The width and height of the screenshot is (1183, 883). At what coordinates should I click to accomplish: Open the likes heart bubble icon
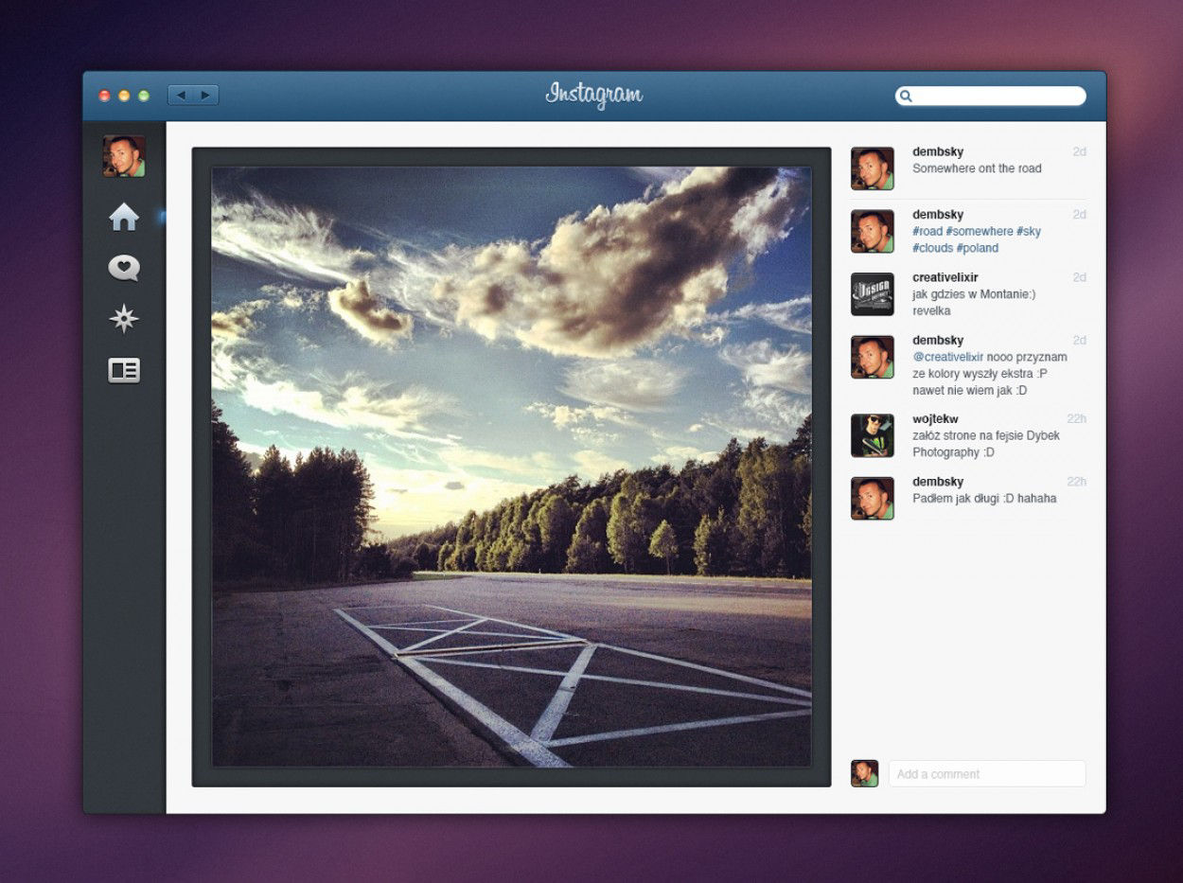pos(124,269)
